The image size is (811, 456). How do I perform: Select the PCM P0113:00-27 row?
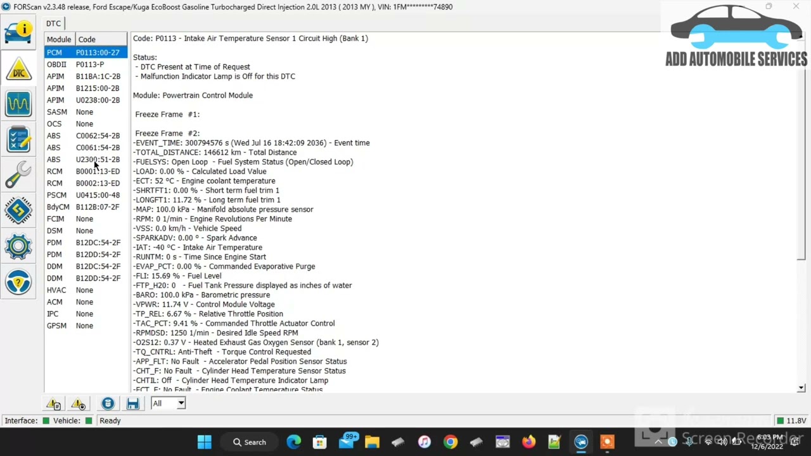pos(86,53)
